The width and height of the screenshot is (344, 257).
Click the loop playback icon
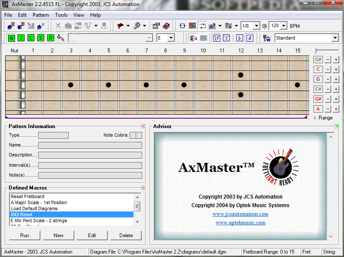point(183,26)
